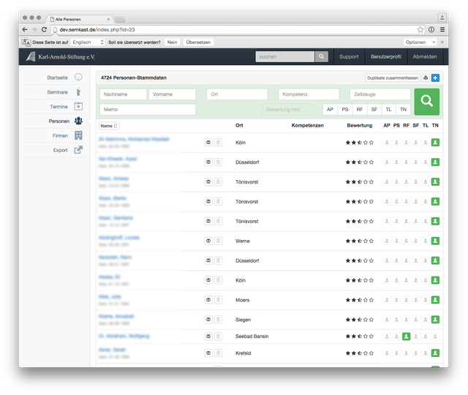
Task: Open Personen in the sidebar
Action: coord(59,121)
